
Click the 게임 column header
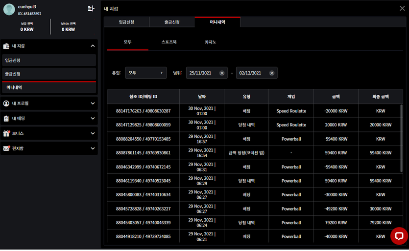click(x=291, y=97)
